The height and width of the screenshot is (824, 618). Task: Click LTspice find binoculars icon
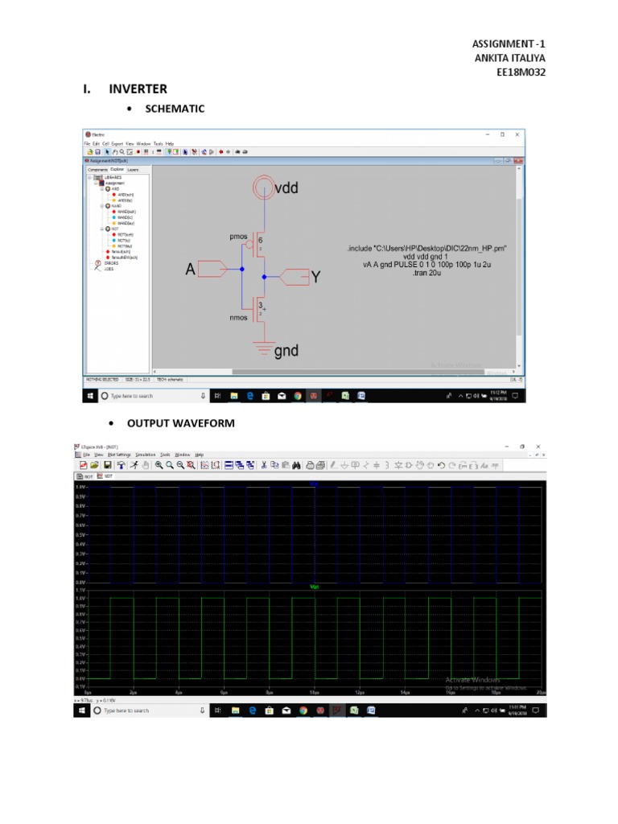296,465
